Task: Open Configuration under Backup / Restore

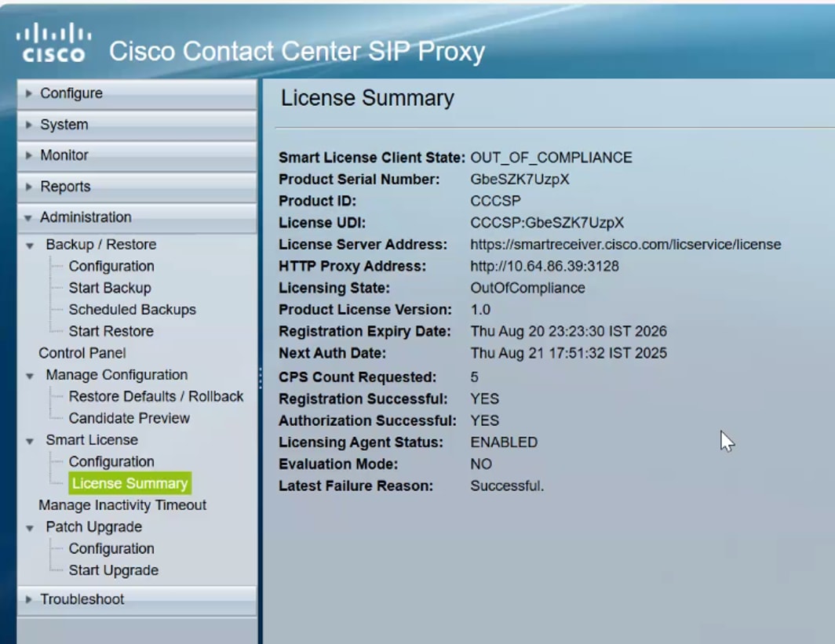Action: click(111, 266)
